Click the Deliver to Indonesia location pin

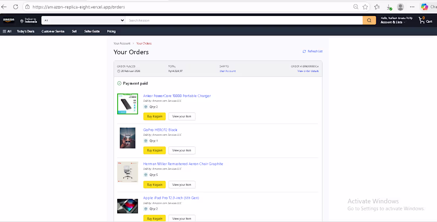(22, 21)
